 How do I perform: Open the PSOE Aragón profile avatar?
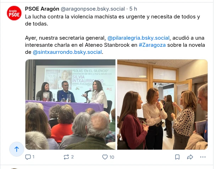click(14, 13)
